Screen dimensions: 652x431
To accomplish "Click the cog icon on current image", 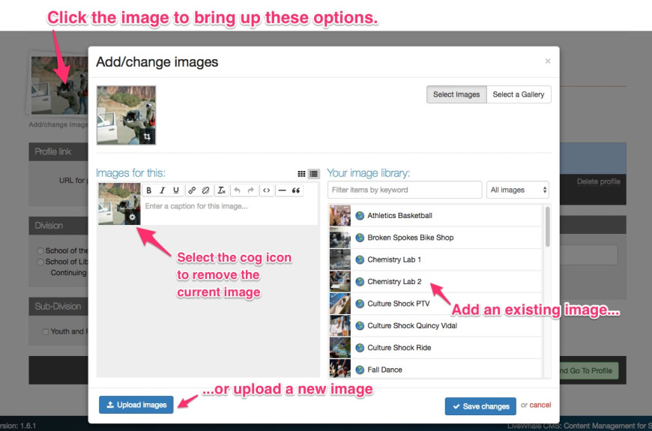I will tap(133, 217).
